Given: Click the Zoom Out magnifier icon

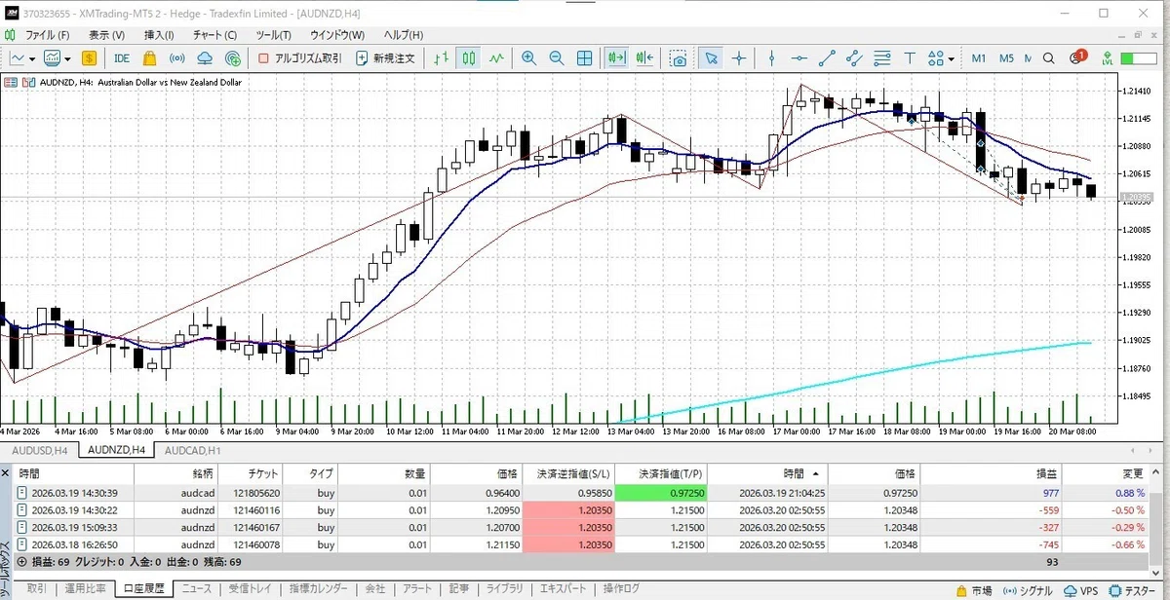Looking at the screenshot, I should coord(557,57).
